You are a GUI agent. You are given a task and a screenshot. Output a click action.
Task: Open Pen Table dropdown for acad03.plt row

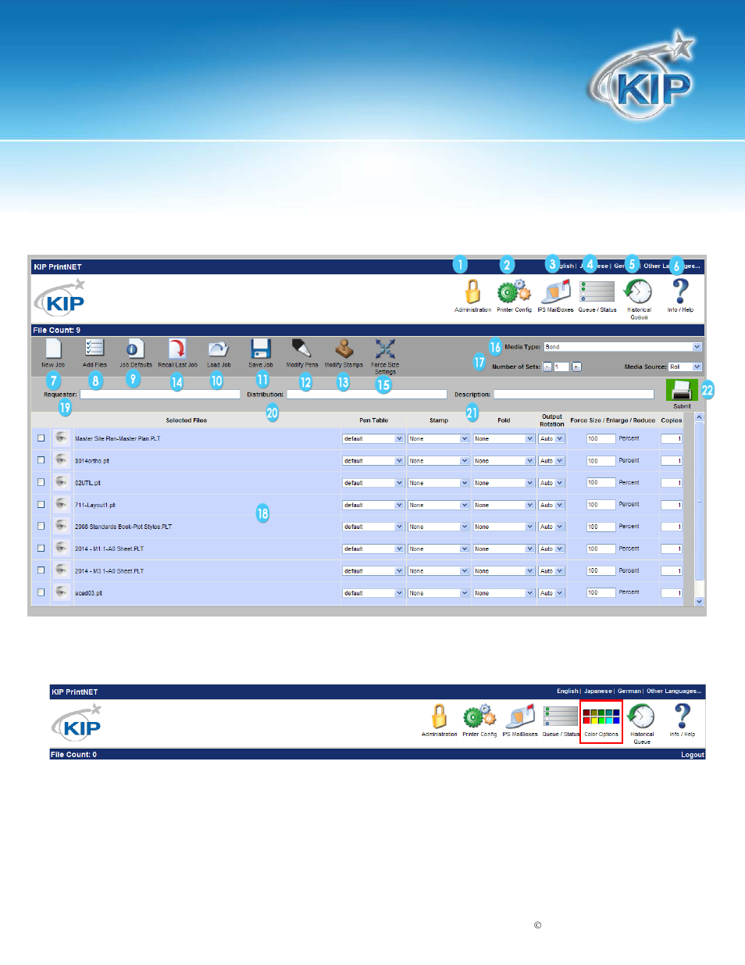(x=373, y=593)
